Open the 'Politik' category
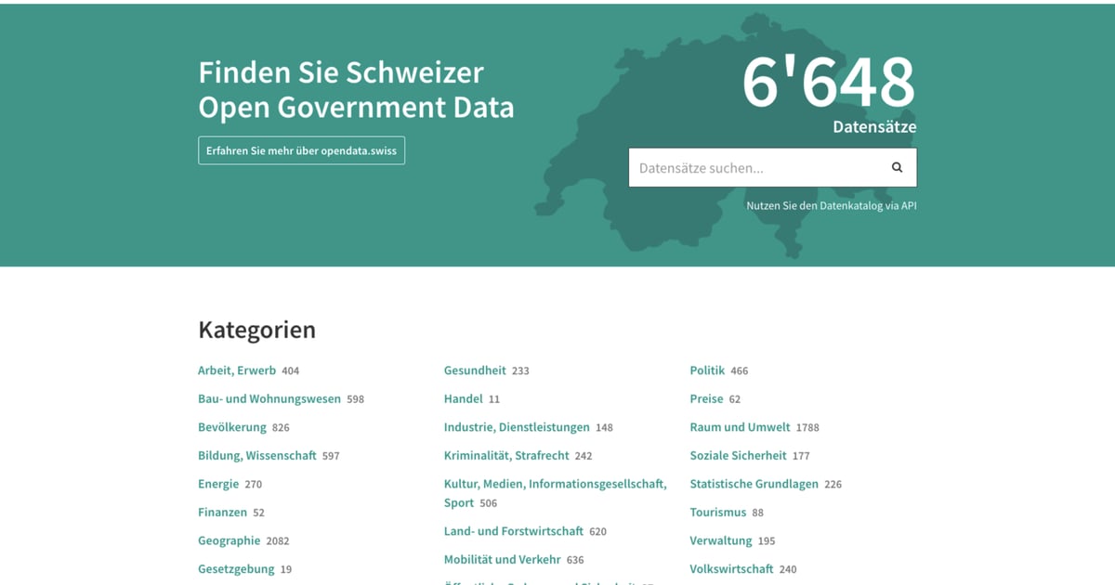The image size is (1115, 585). pos(707,370)
